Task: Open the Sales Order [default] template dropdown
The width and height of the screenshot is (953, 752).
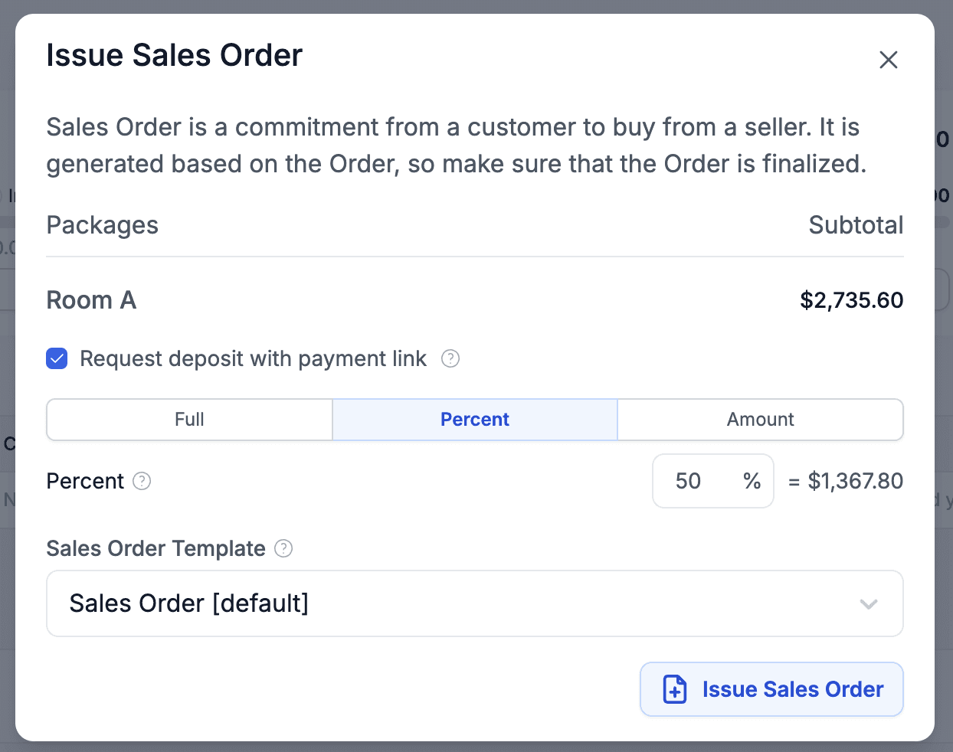Action: (475, 603)
